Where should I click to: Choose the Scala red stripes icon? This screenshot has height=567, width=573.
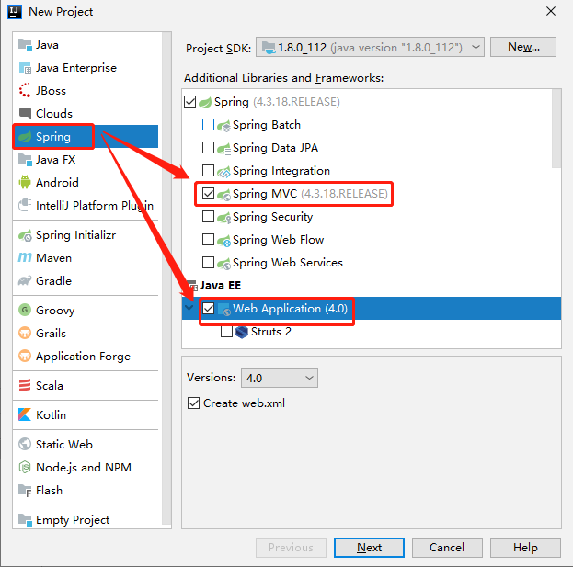click(x=25, y=386)
